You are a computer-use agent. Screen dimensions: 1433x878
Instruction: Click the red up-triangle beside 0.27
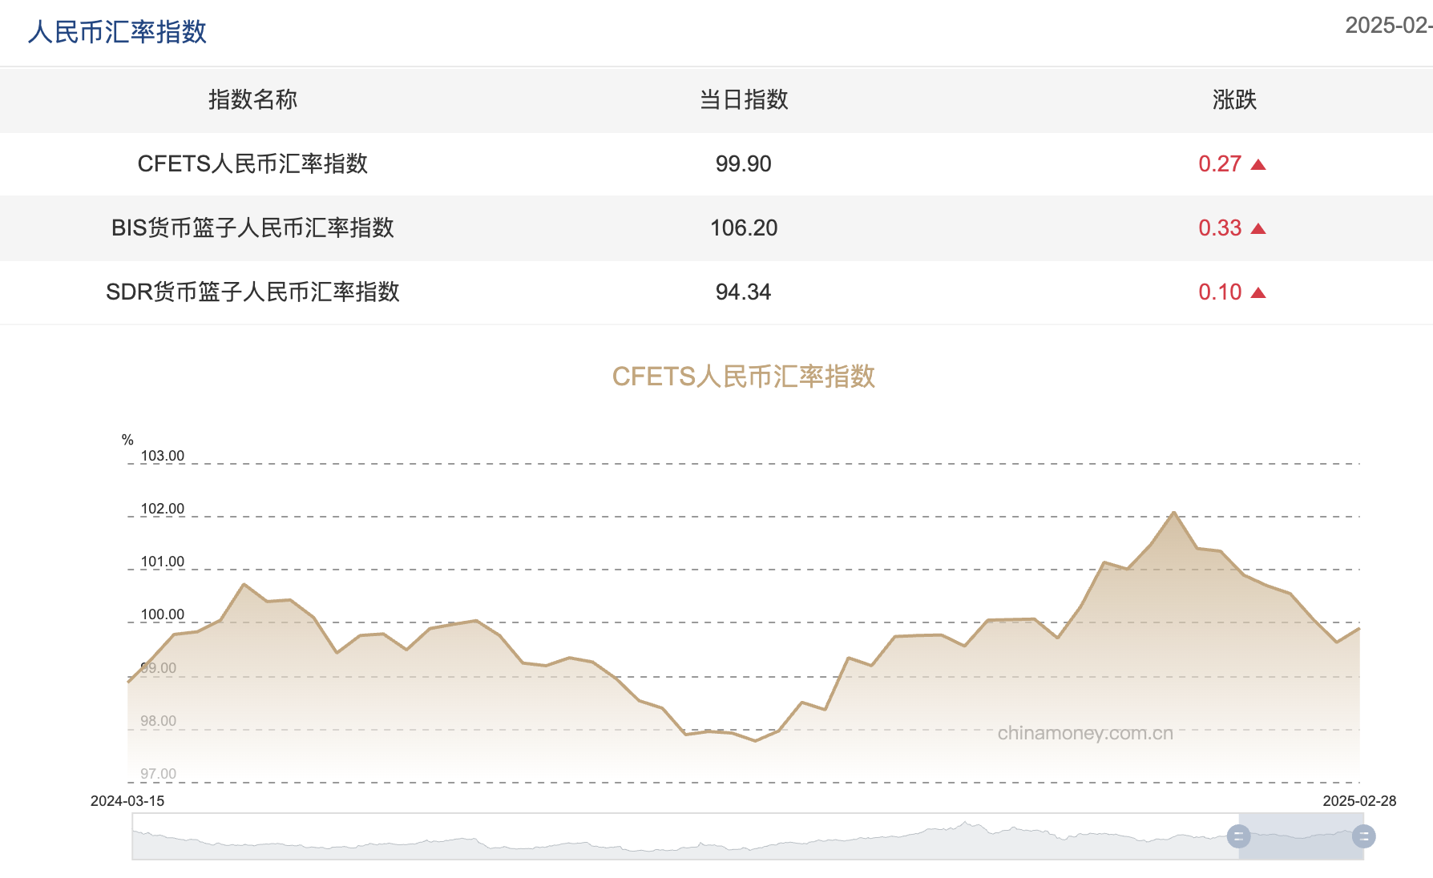1260,164
